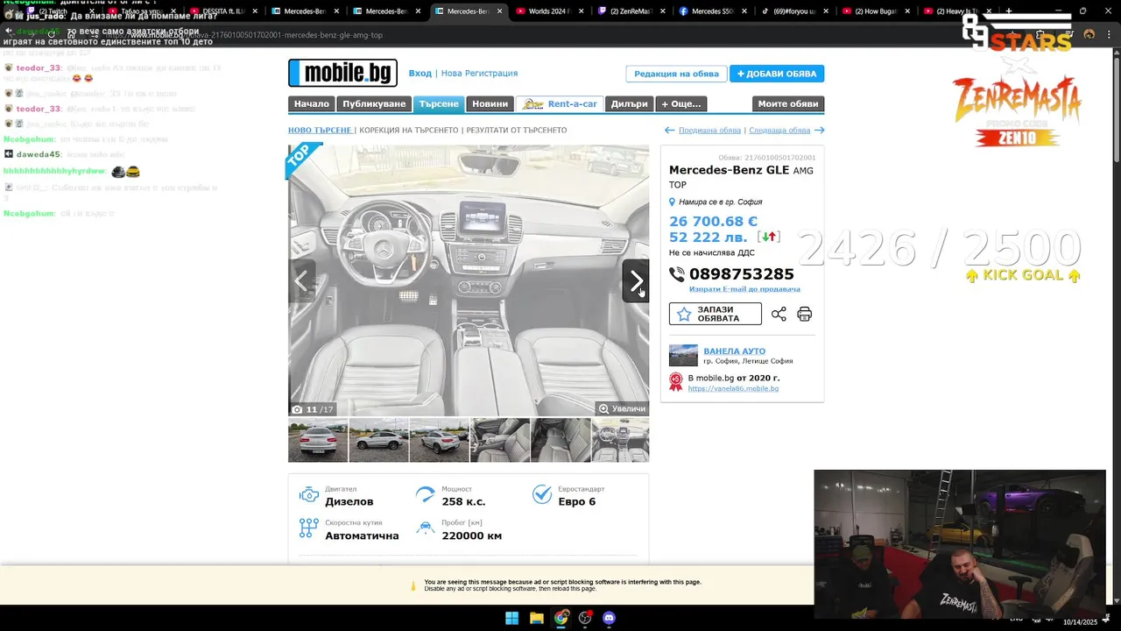Open Публикуване navigation tab

pyautogui.click(x=374, y=103)
